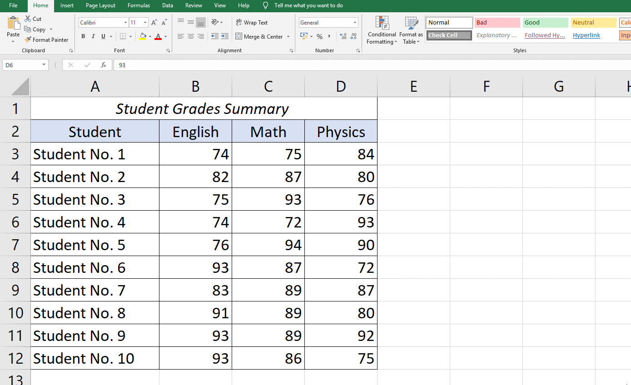This screenshot has width=631, height=385.
Task: Switch to the Insert tab
Action: pos(67,5)
